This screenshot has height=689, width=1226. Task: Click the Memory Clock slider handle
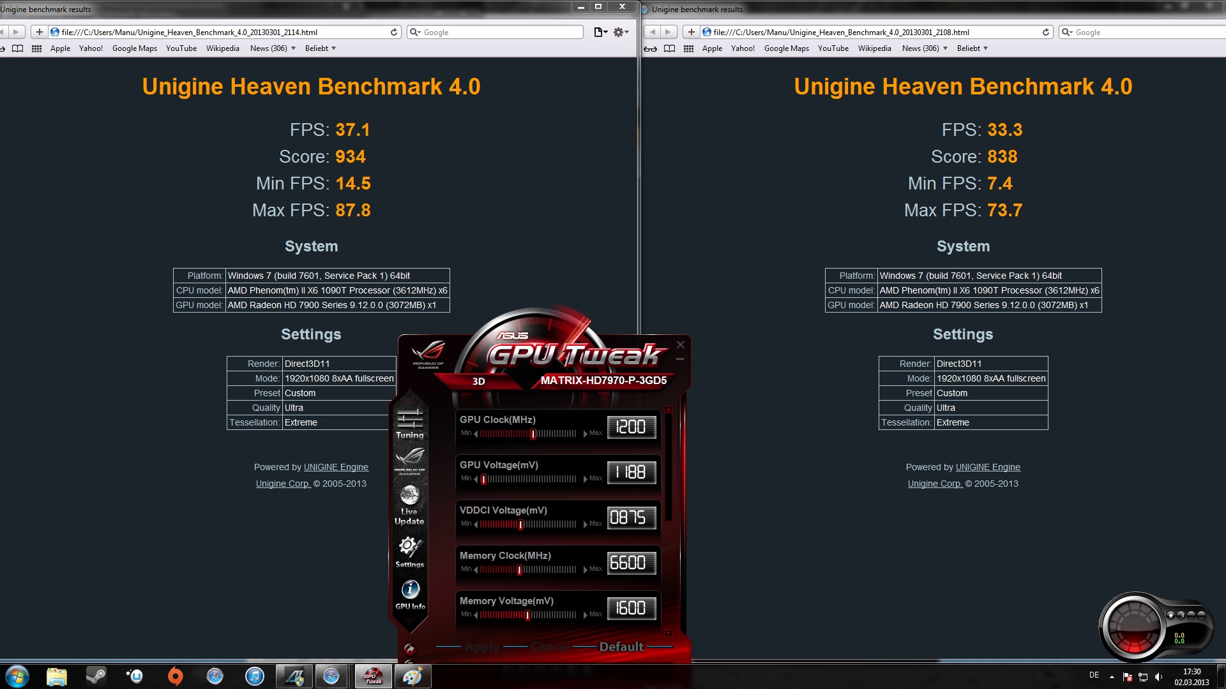click(x=519, y=570)
